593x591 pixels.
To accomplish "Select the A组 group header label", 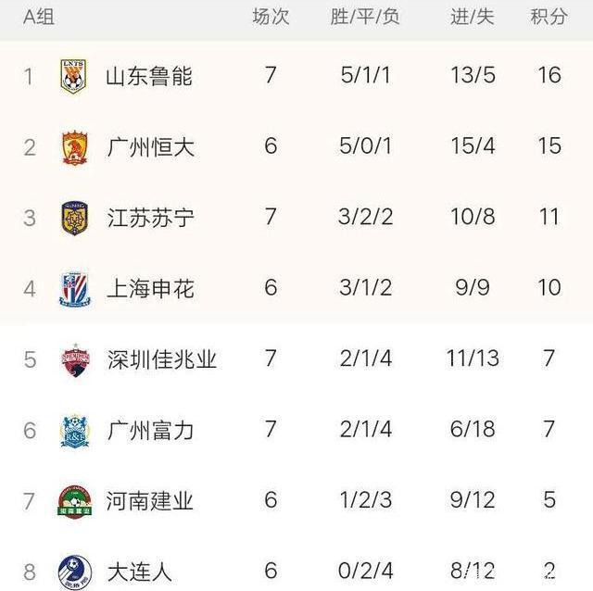I will [x=38, y=18].
